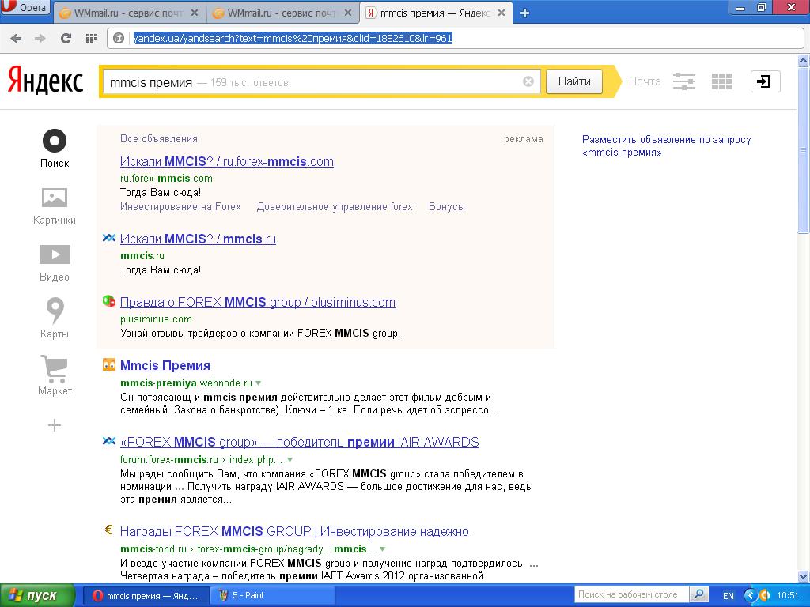
Task: Clear the search query with the X icon
Action: point(528,81)
